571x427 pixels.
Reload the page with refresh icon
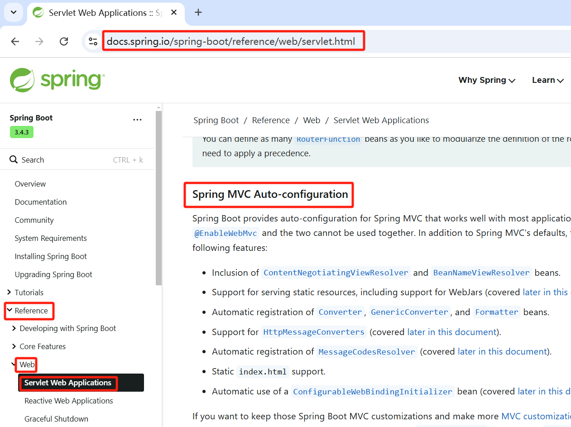pyautogui.click(x=64, y=42)
